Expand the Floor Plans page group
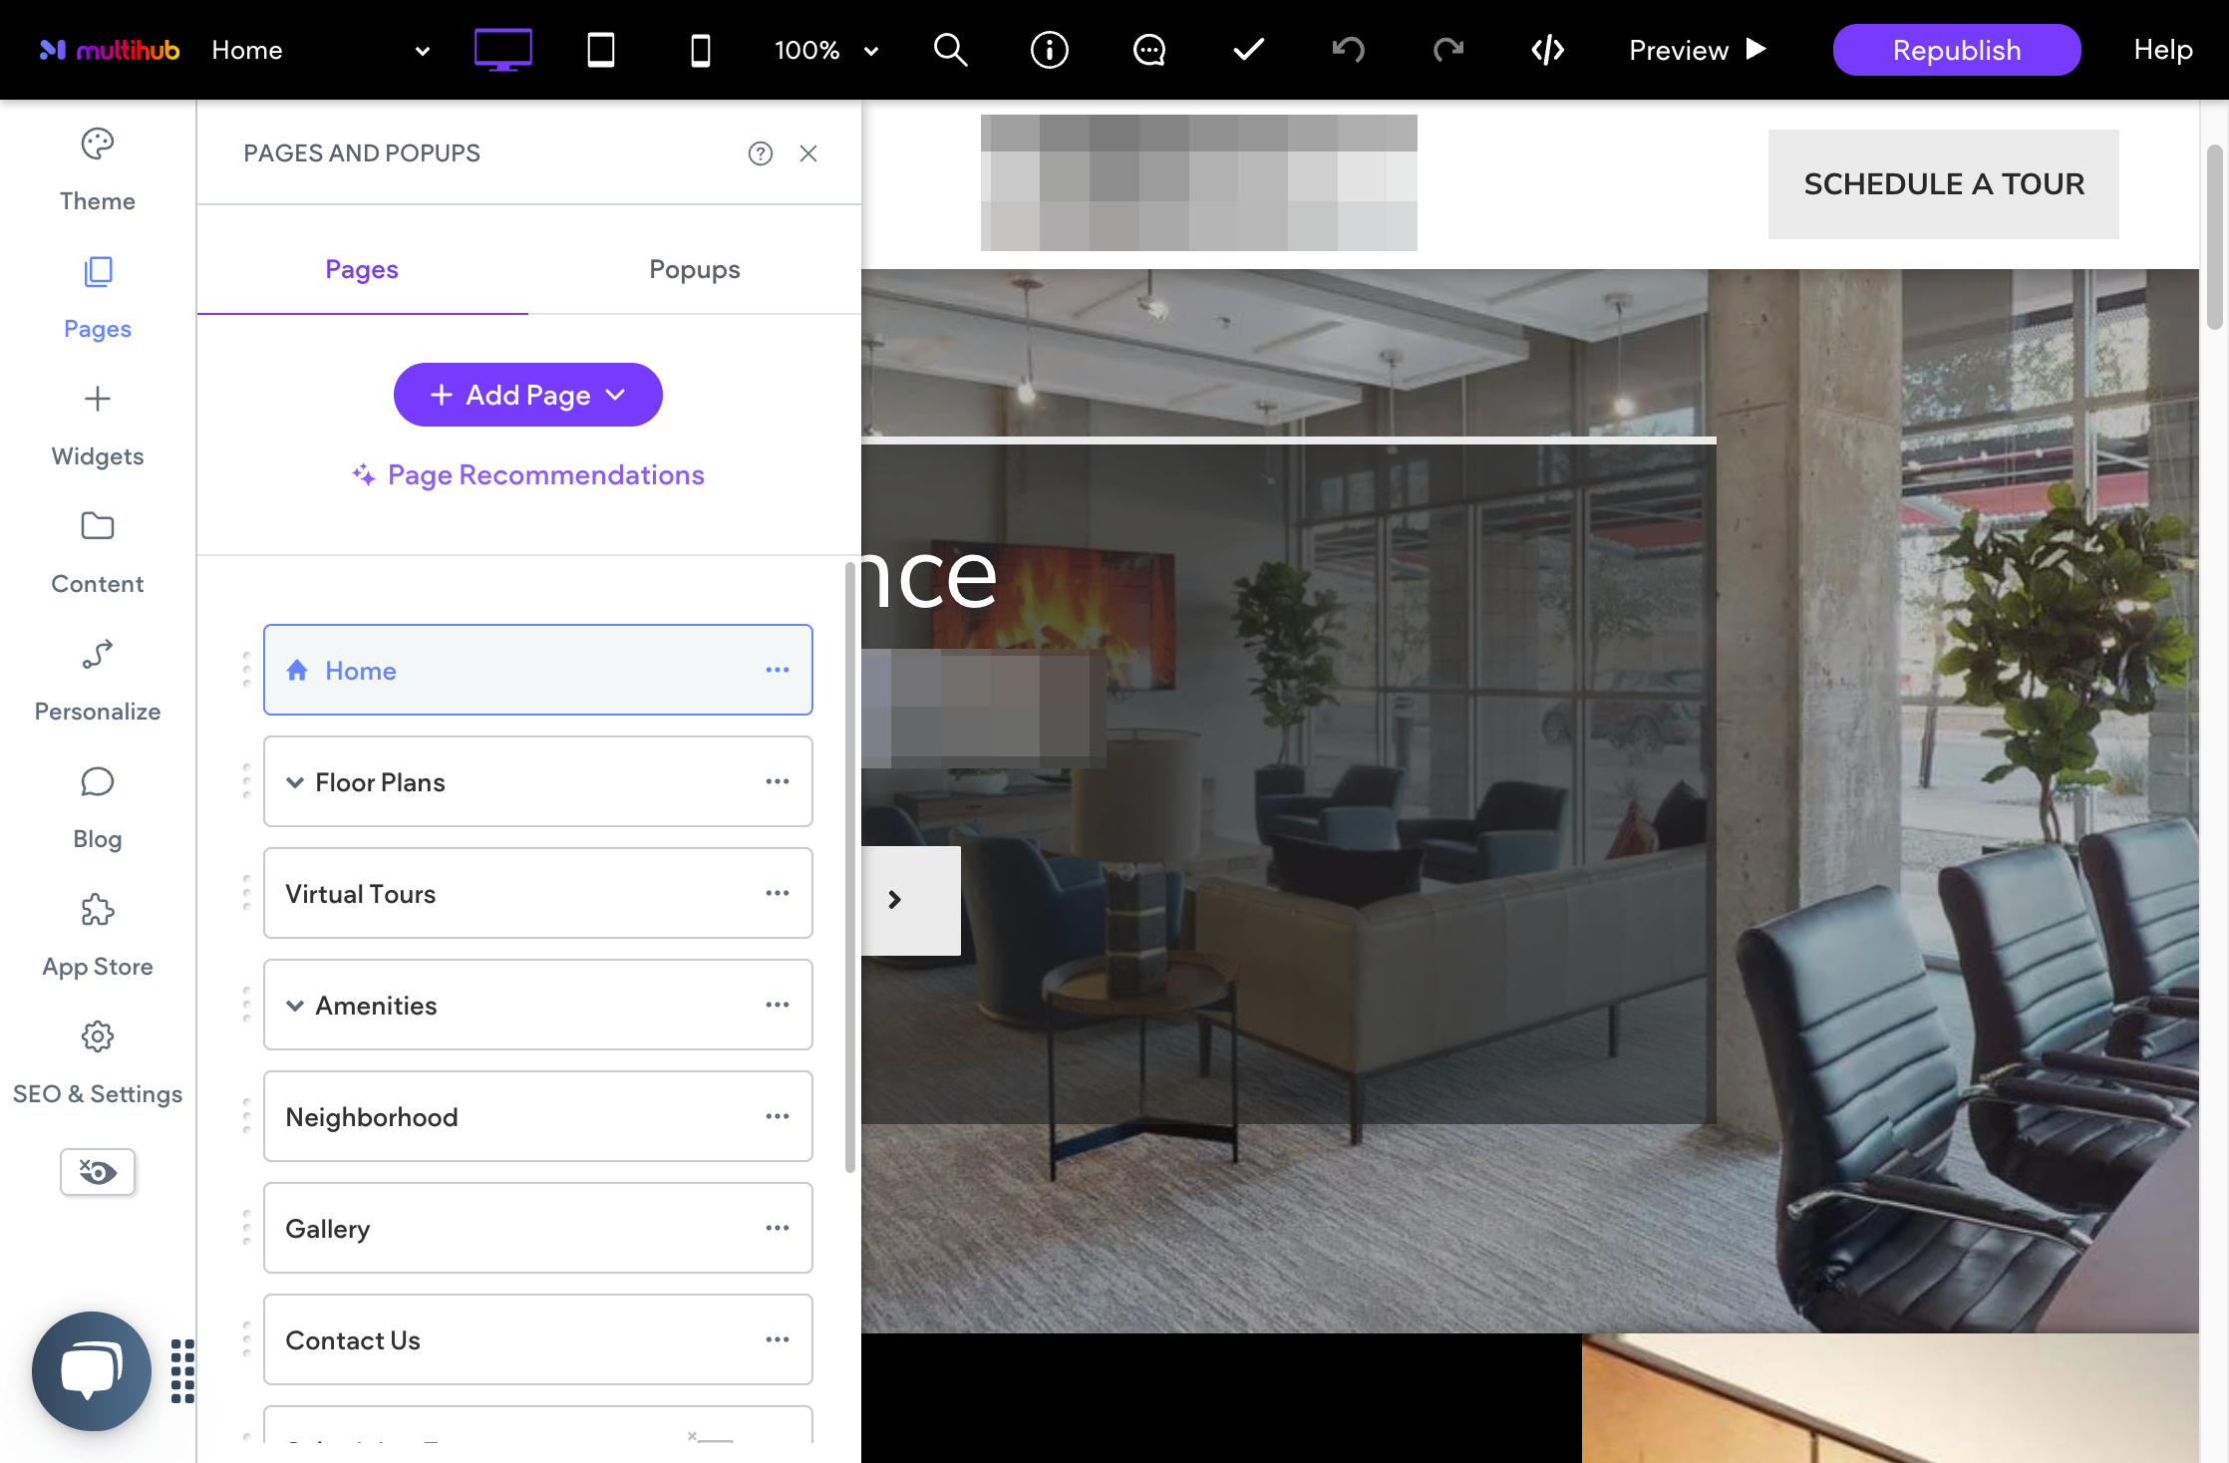Viewport: 2229px width, 1463px height. [295, 782]
